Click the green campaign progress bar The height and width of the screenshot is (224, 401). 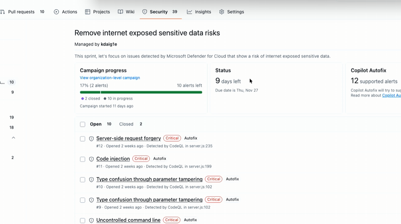tap(141, 92)
